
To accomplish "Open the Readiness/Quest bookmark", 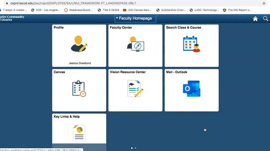I will point(78,10).
